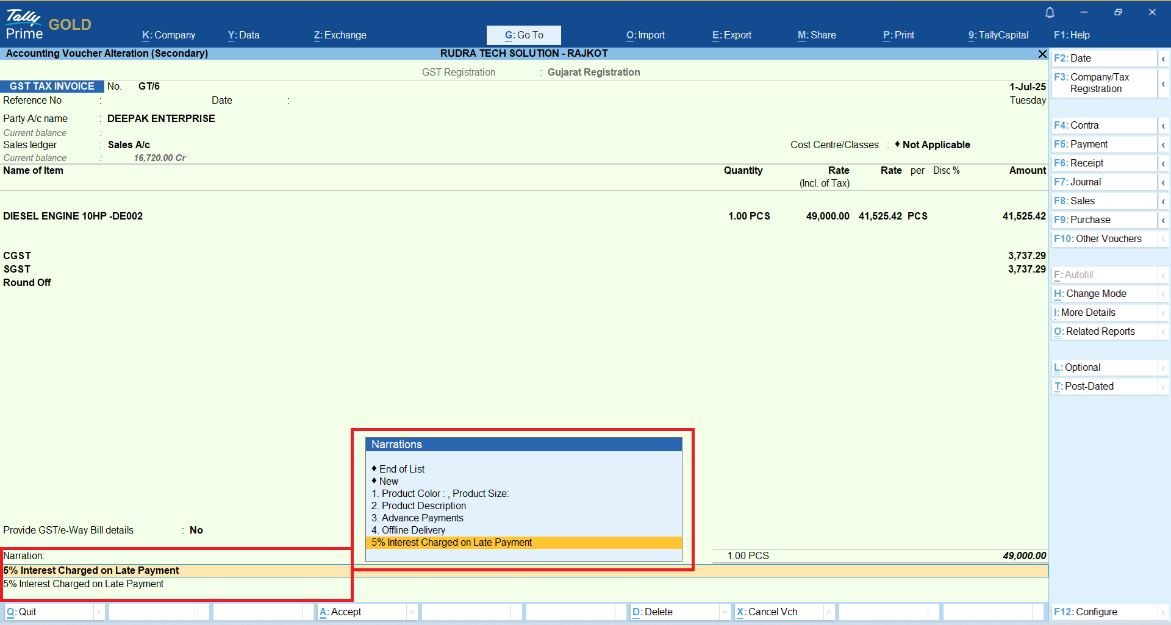Click the Provide GST/e-Way Bill details value
Image resolution: width=1171 pixels, height=625 pixels.
(x=196, y=530)
